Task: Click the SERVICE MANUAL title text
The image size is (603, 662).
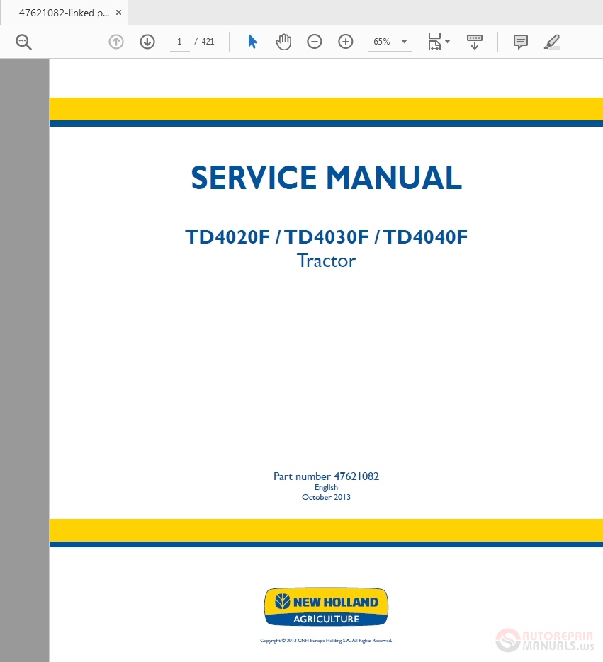Action: [326, 178]
